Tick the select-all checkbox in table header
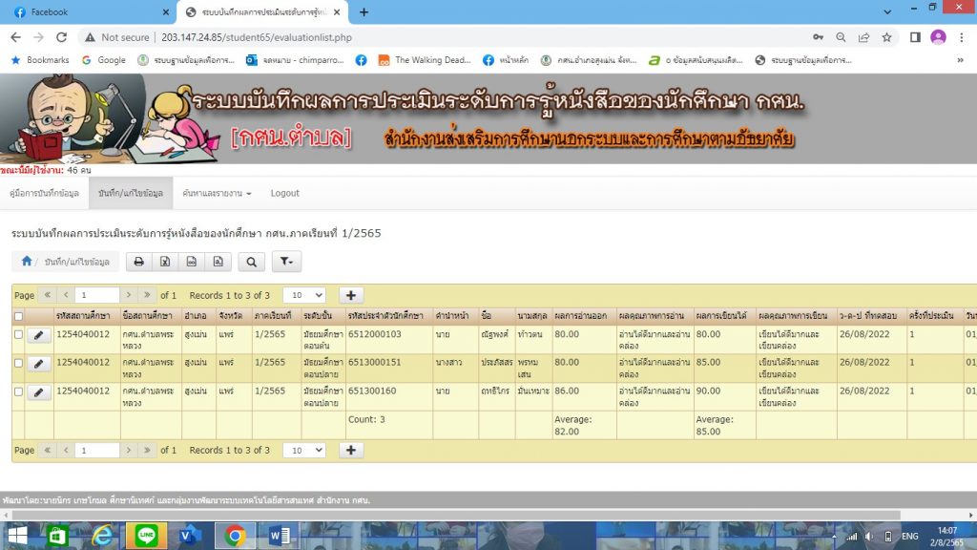 (19, 316)
